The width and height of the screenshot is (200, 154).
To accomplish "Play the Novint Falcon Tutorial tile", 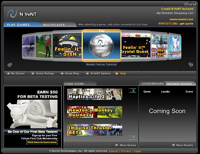I will pos(101,46).
